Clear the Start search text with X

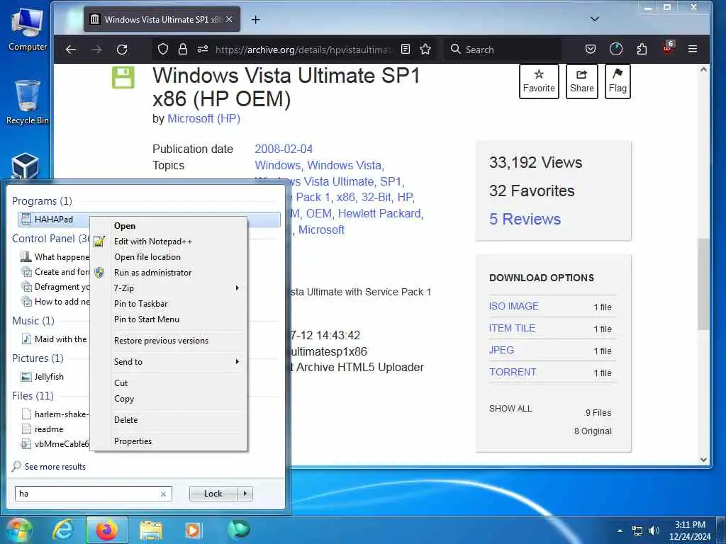click(x=163, y=494)
